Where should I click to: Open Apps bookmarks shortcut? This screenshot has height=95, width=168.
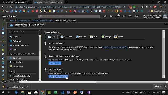click(x=5, y=11)
